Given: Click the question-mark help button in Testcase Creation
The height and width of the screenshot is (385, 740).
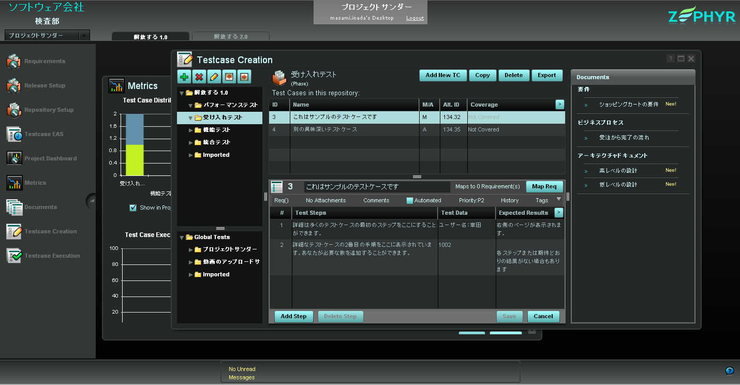Looking at the screenshot, I should [671, 58].
